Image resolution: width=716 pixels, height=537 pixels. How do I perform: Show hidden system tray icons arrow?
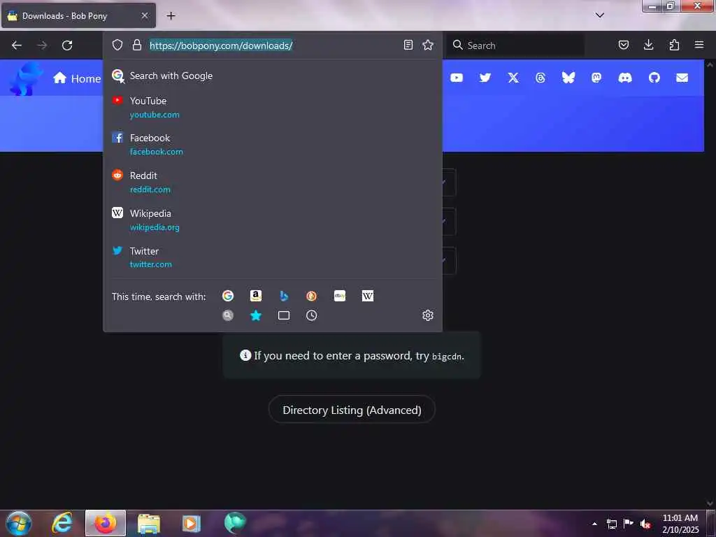coord(594,524)
